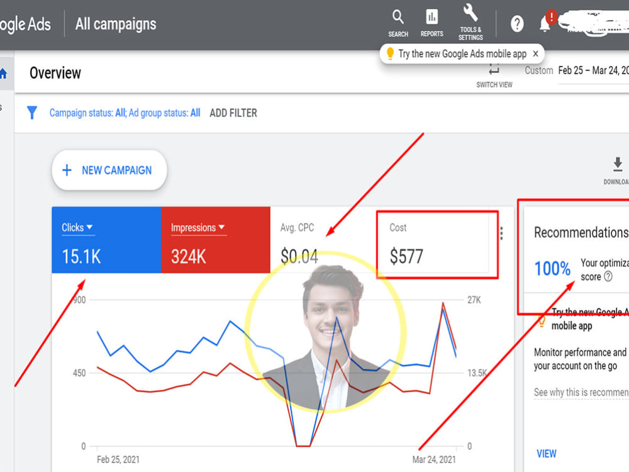
Task: Open the Reports icon
Action: (431, 23)
